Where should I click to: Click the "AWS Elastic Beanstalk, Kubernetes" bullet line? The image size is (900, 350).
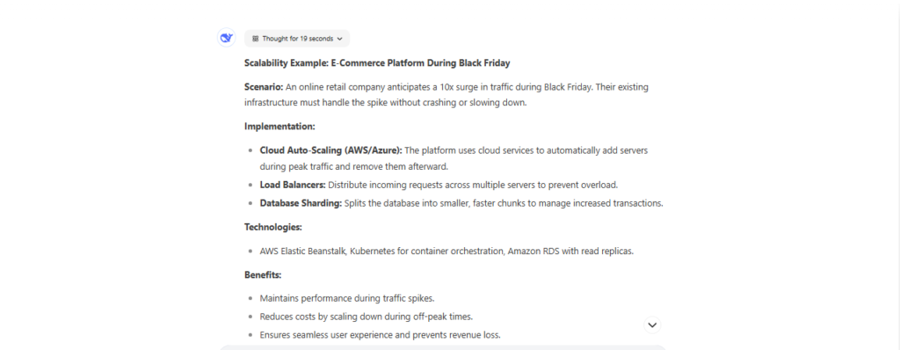tap(446, 252)
